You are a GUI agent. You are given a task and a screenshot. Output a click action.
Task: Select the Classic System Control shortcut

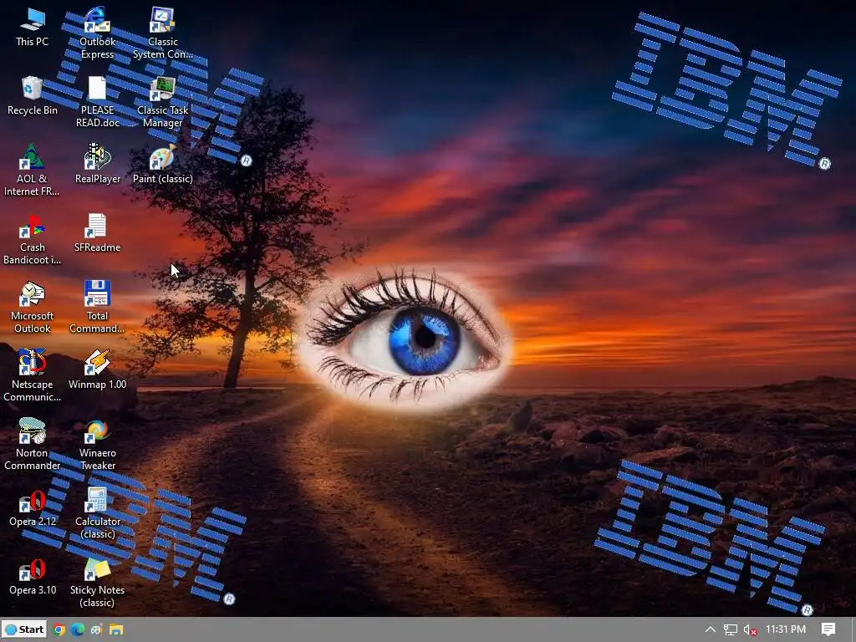(x=163, y=33)
